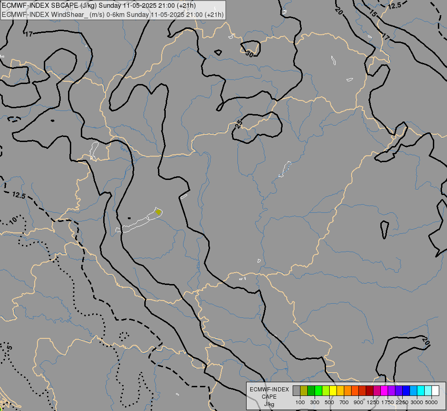This screenshot has width=447, height=411.
Task: Click the SBCAPE title line
Action: (99, 5)
